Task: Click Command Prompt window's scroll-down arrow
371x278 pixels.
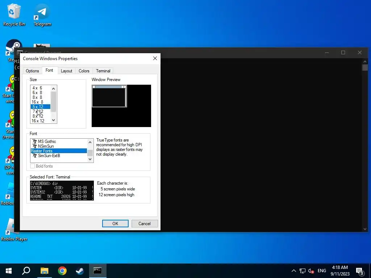Action: (365, 229)
